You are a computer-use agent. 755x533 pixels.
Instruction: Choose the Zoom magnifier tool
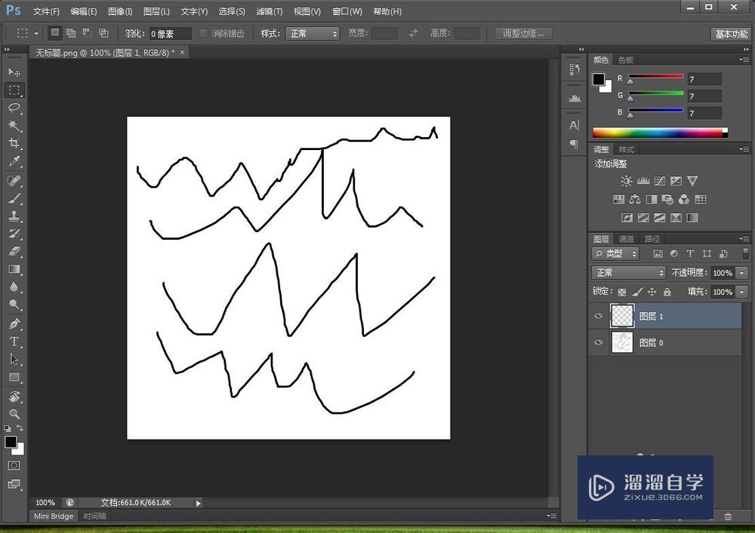tap(14, 414)
